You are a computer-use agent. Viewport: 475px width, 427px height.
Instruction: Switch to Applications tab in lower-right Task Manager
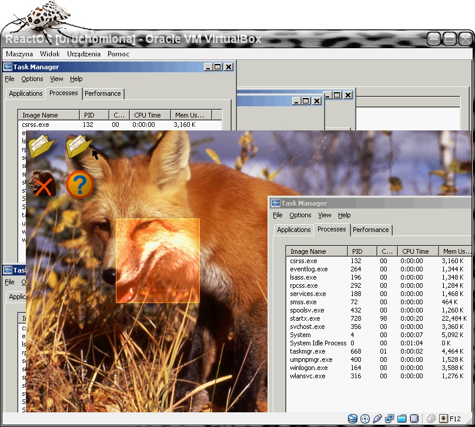[294, 230]
